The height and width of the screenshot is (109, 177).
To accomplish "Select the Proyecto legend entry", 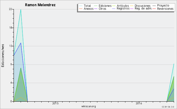I will [163, 6].
